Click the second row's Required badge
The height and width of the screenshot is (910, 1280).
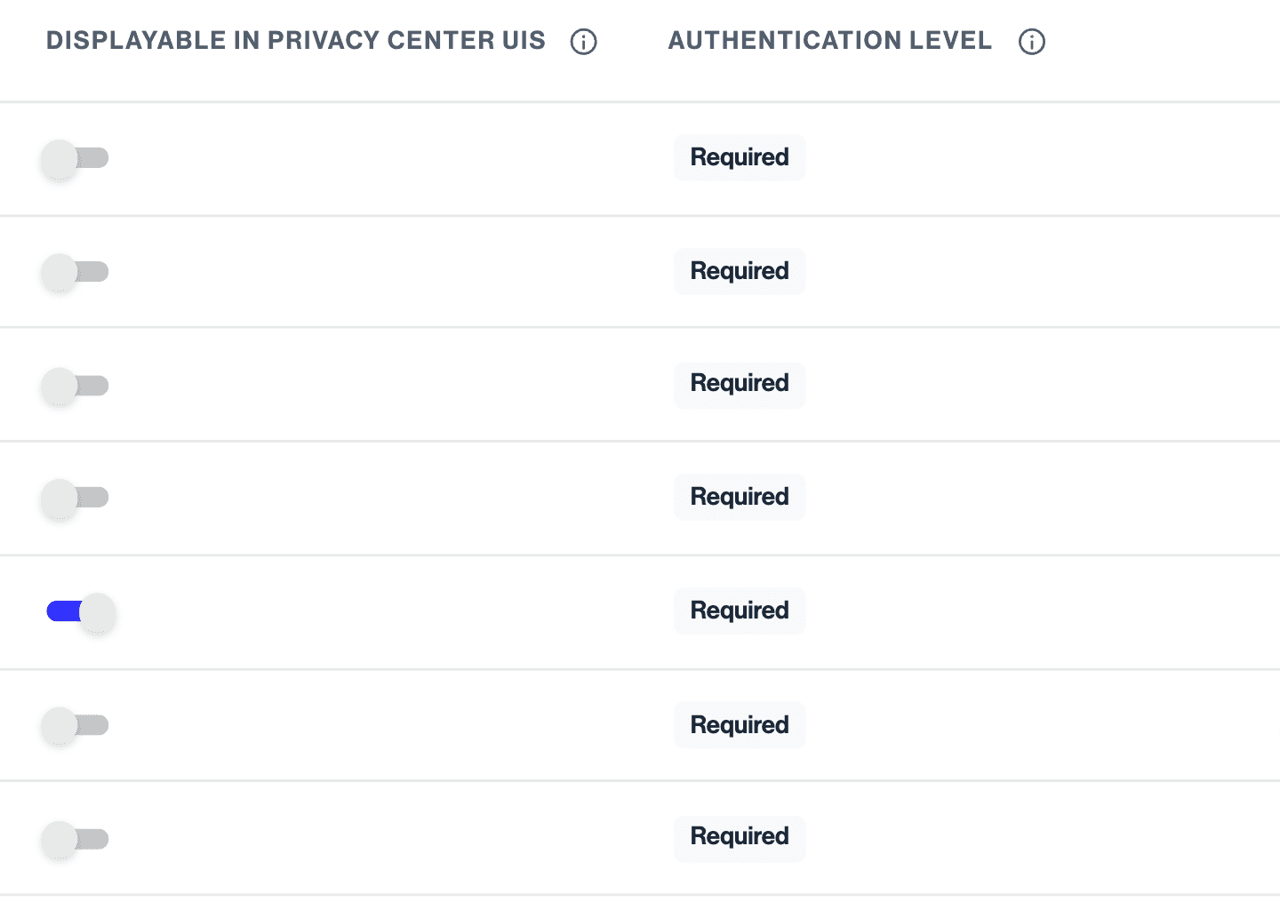[x=740, y=271]
